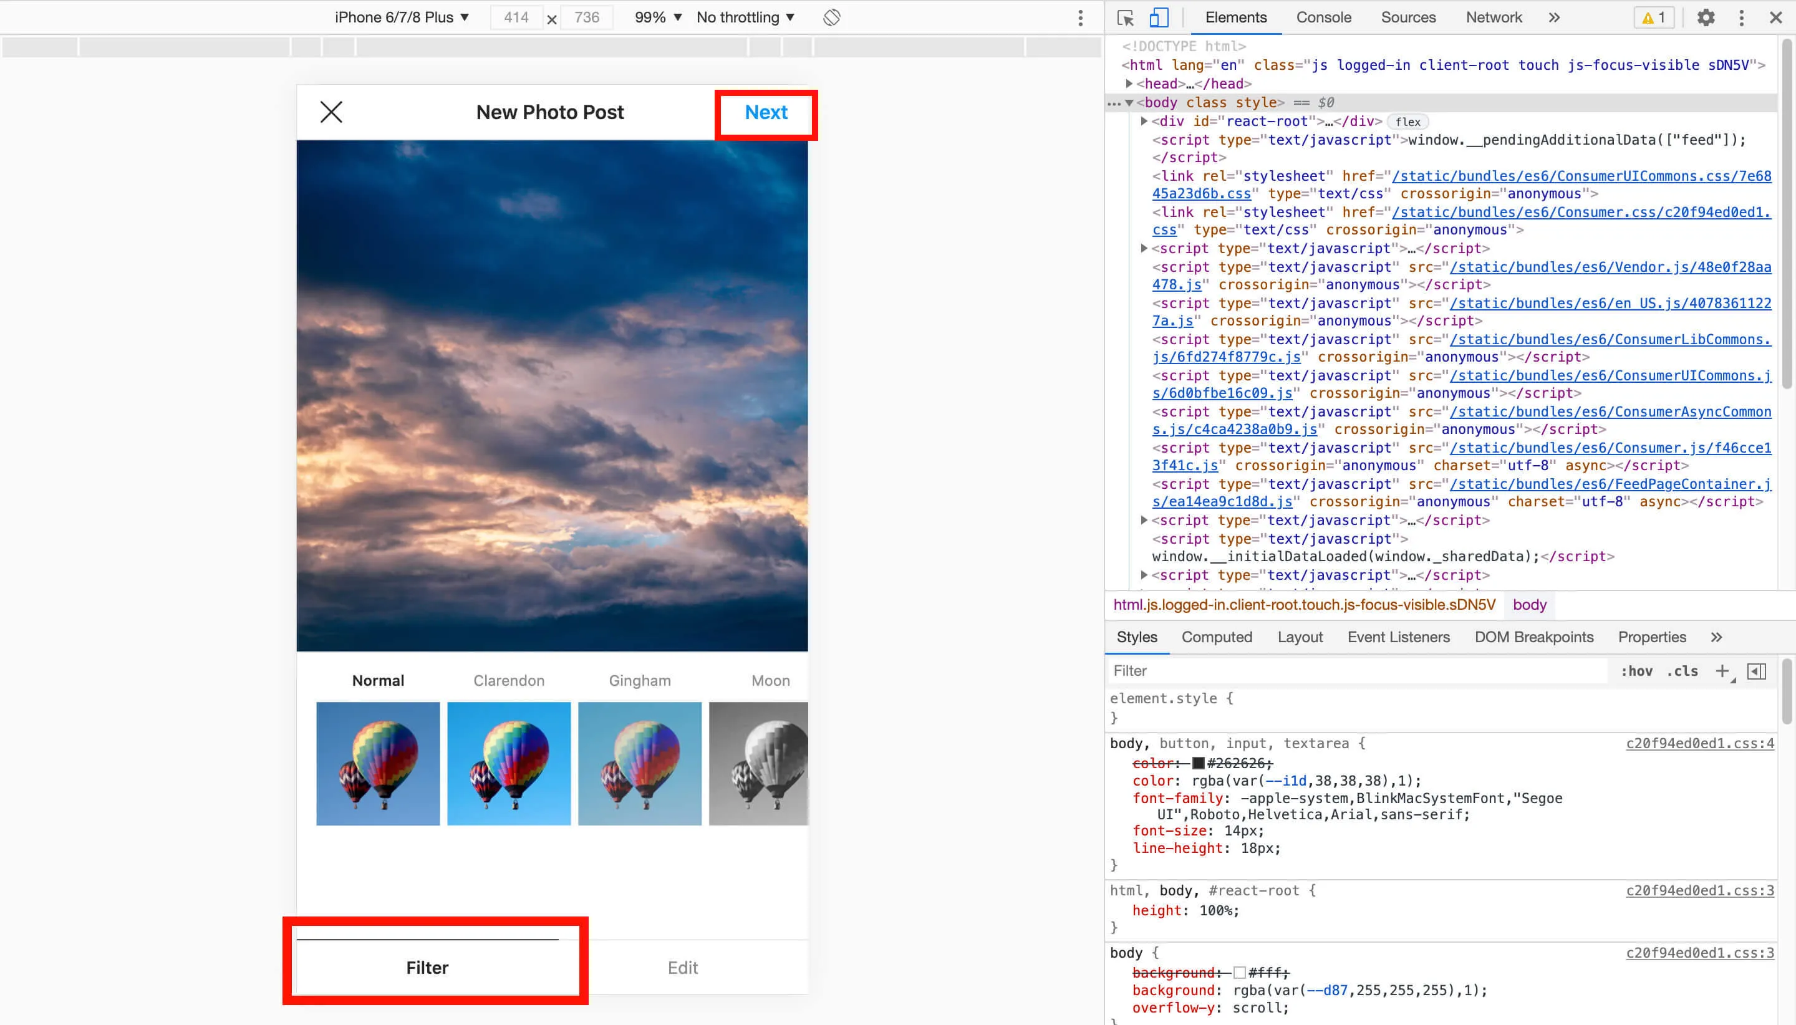This screenshot has height=1025, width=1796.
Task: Select the Edit tab at bottom
Action: pyautogui.click(x=682, y=967)
